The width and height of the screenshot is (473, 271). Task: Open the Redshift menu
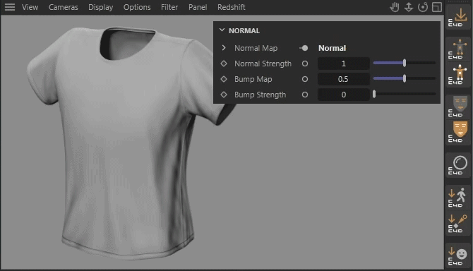point(232,7)
